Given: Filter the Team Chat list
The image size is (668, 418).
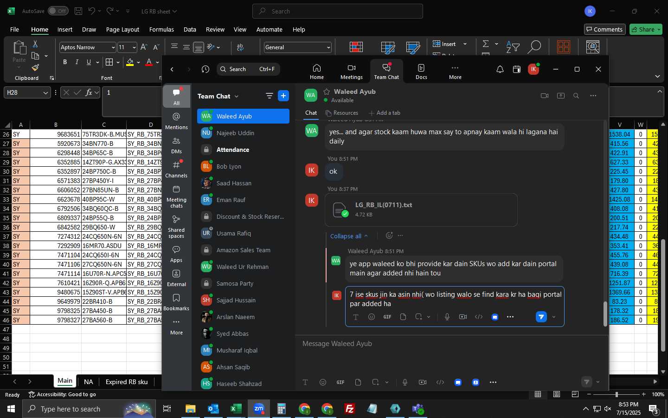Looking at the screenshot, I should point(269,96).
